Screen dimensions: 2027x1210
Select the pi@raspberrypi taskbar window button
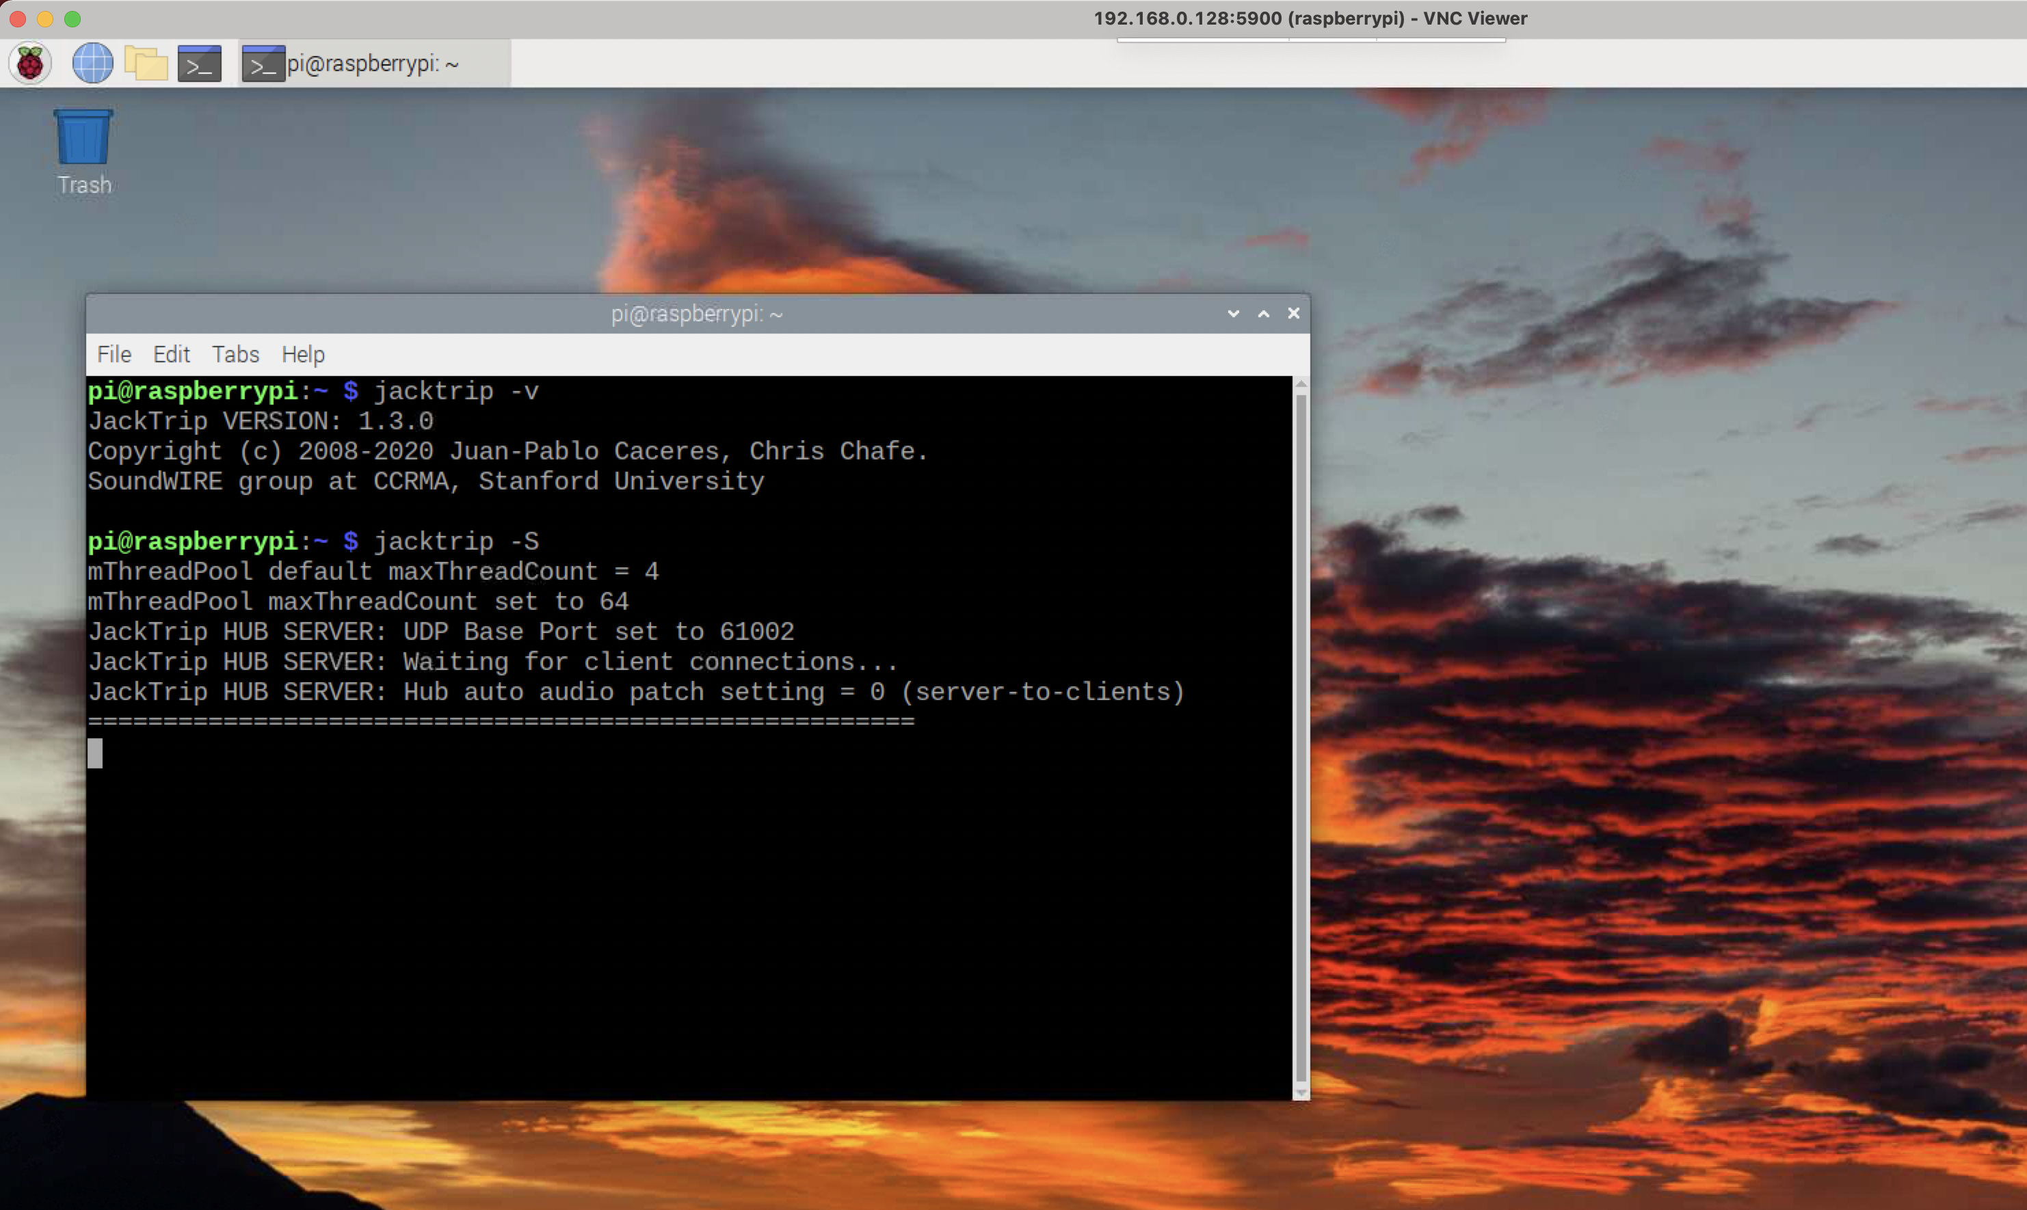tap(375, 64)
